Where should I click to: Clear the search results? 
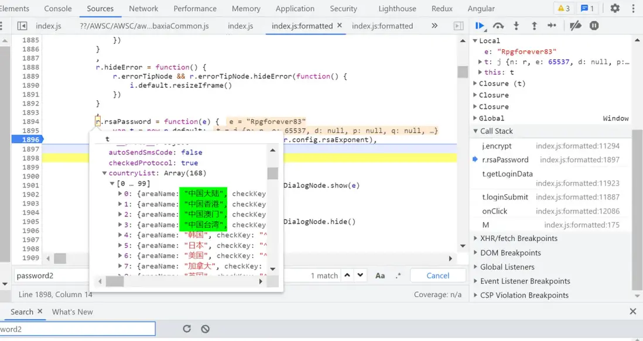point(205,329)
